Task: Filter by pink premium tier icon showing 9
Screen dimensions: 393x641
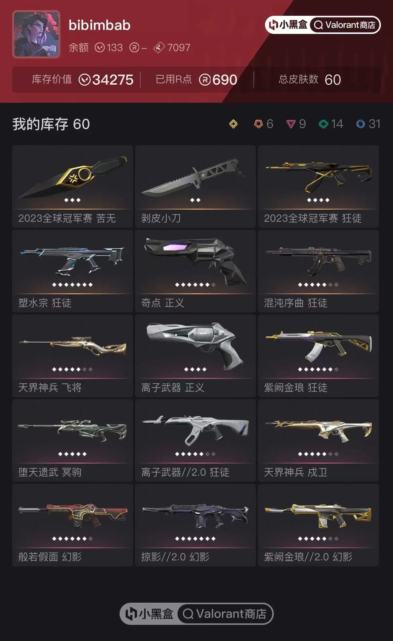Action: click(x=296, y=124)
